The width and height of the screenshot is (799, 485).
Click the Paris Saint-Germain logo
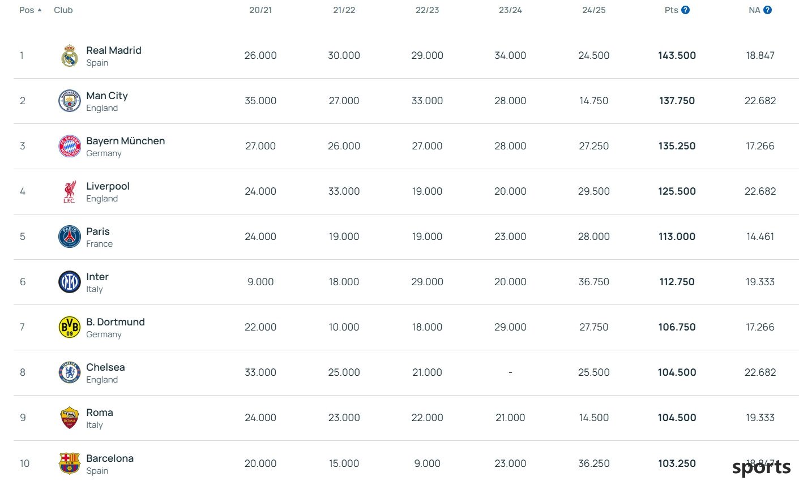tap(70, 237)
